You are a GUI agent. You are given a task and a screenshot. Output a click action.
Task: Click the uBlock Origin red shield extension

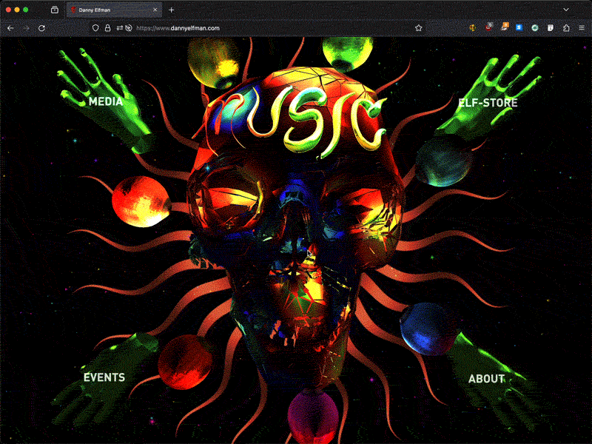coord(488,27)
